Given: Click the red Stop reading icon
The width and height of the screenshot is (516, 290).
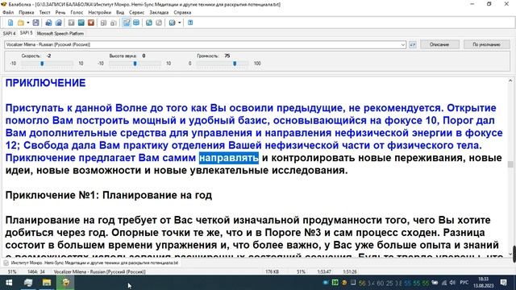Looking at the screenshot, I should [x=91, y=23].
